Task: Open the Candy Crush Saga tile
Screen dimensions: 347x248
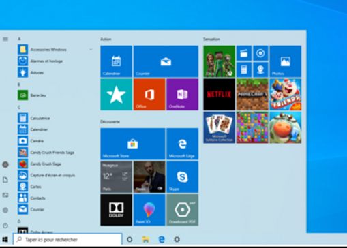Action: (252, 127)
